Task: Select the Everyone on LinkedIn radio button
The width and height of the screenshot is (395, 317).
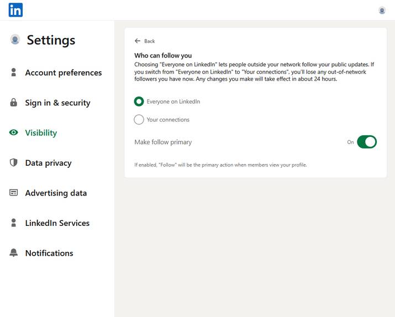Action: (139, 102)
